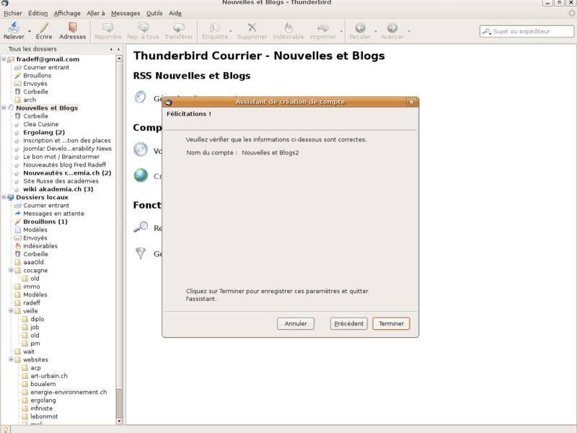
Task: Go back with the Reculer icon
Action: [360, 27]
